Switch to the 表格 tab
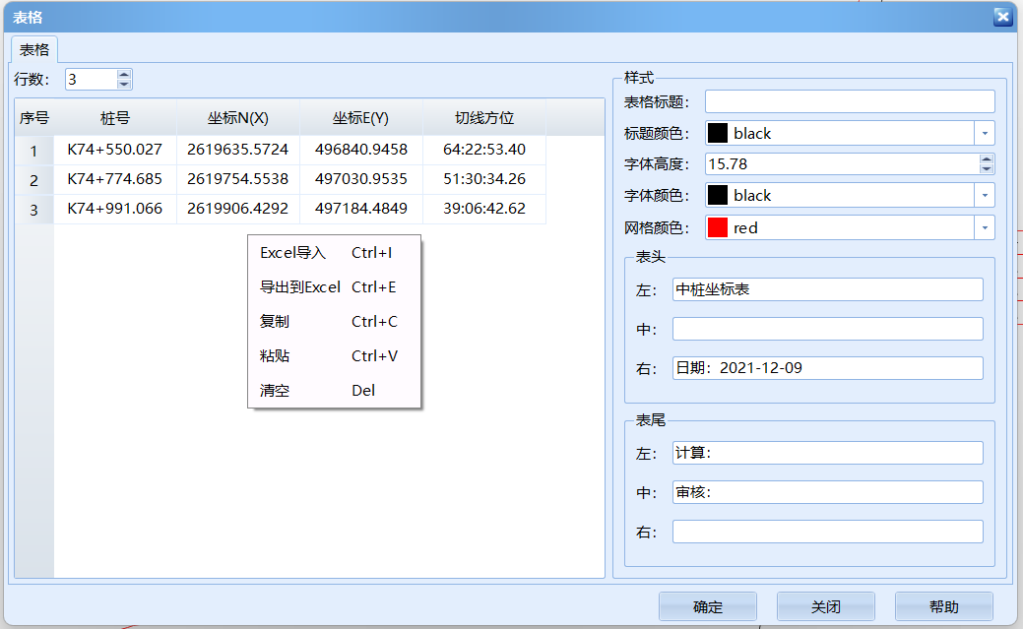 (34, 48)
